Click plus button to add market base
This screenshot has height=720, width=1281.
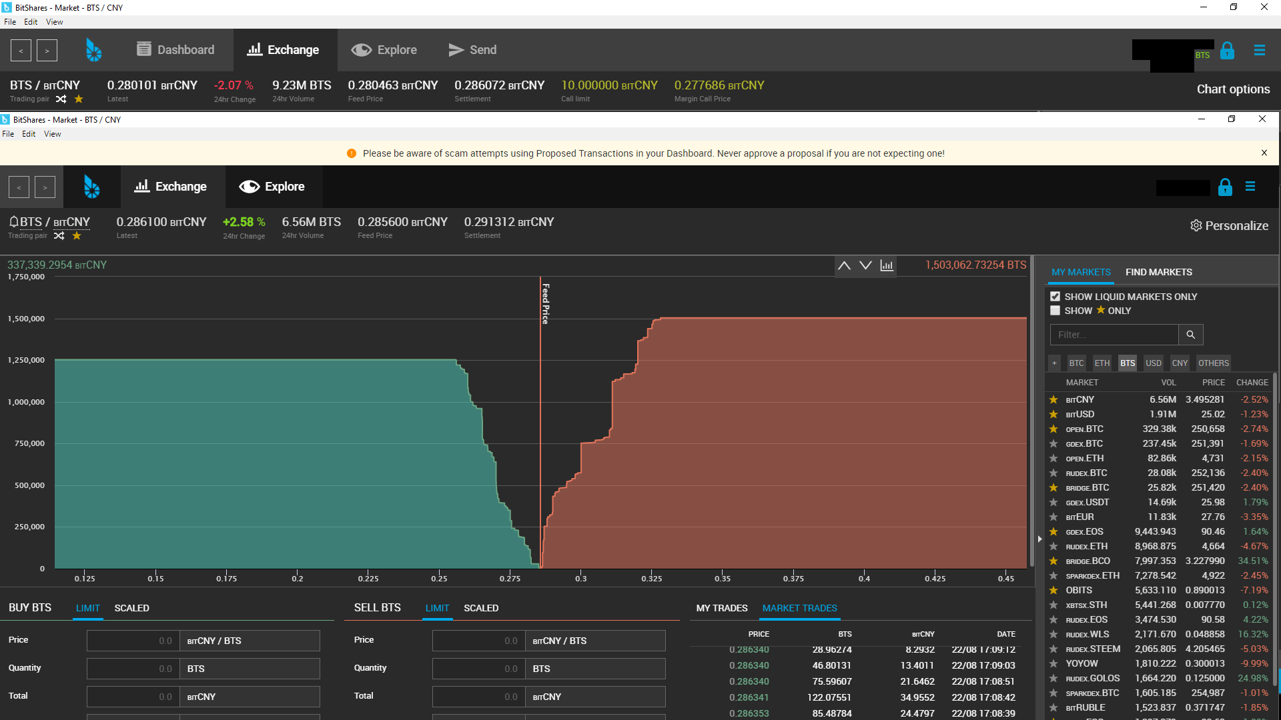1054,363
